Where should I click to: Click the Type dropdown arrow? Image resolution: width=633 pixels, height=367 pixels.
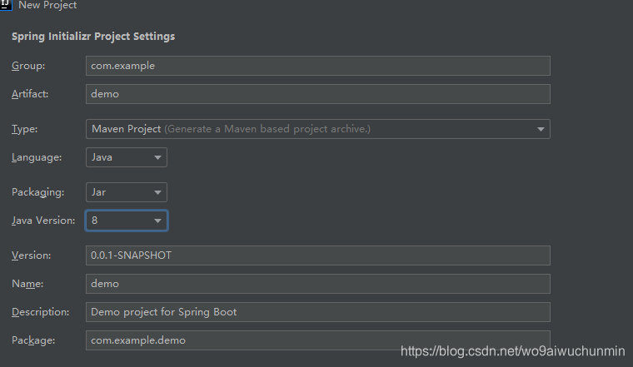coord(541,129)
